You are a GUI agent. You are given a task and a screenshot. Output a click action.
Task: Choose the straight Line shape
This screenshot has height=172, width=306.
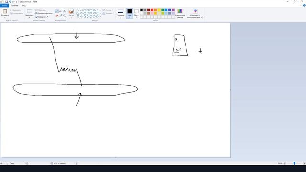pyautogui.click(x=78, y=10)
